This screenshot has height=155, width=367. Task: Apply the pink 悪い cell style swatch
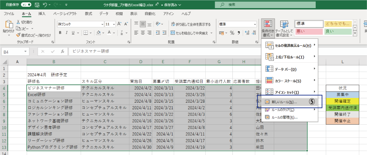(309, 31)
